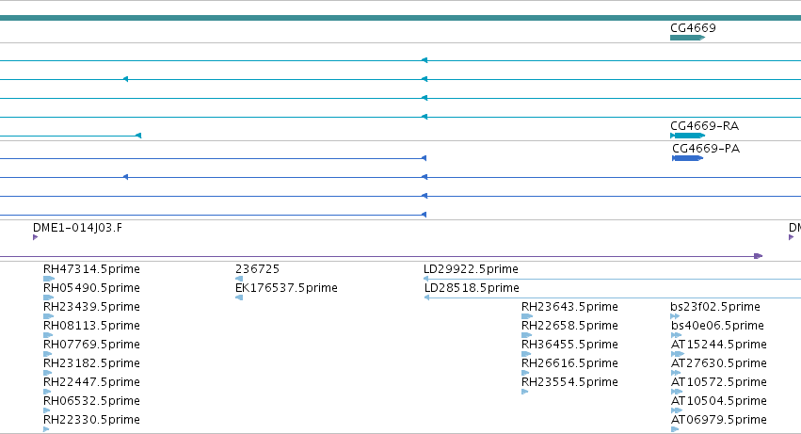Click the CG4669 gene arrow glyph
801x434 pixels.
click(x=688, y=38)
